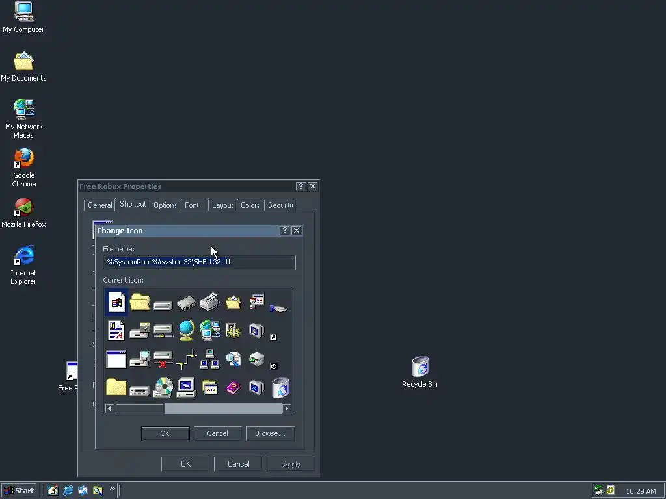Open the General tab

(100, 205)
